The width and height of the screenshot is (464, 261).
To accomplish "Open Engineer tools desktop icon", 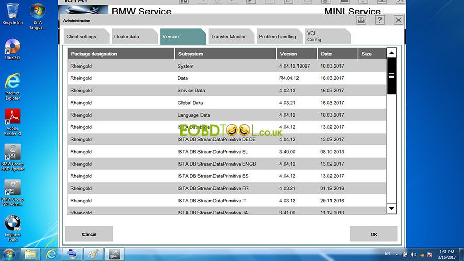I will 12,228.
